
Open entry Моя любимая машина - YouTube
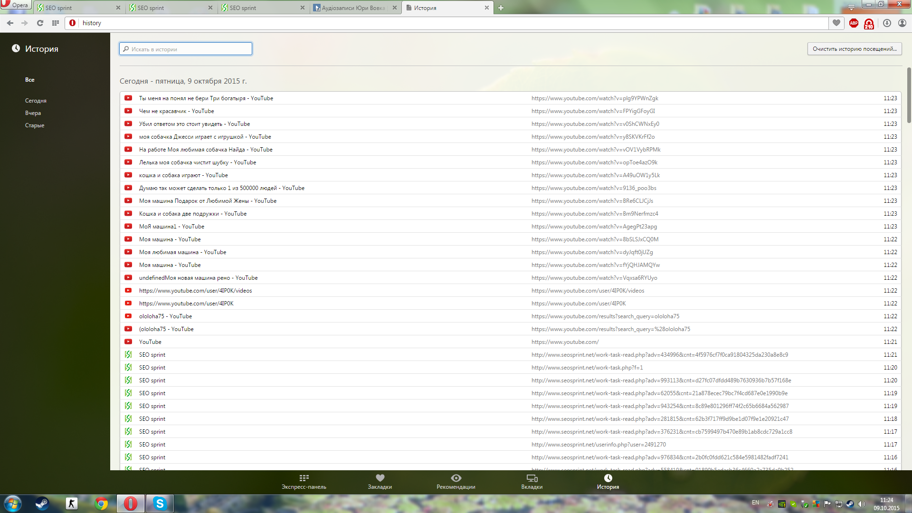182,252
